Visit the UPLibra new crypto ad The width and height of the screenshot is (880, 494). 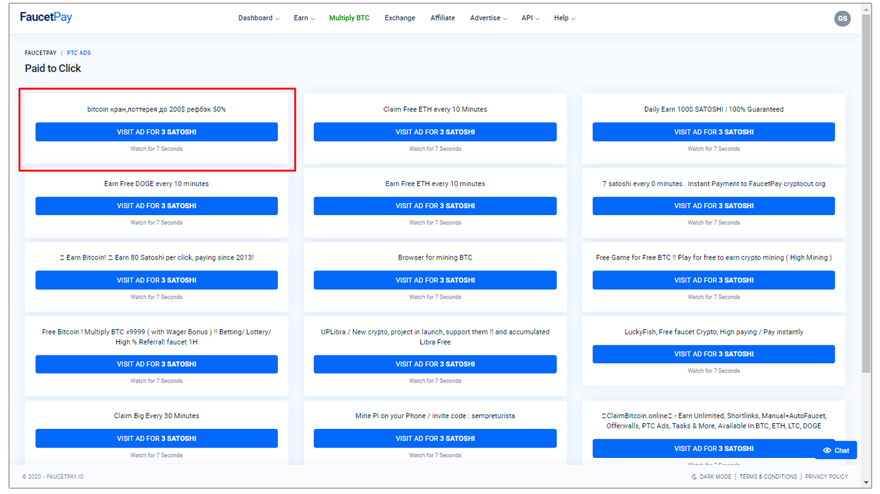click(x=435, y=364)
